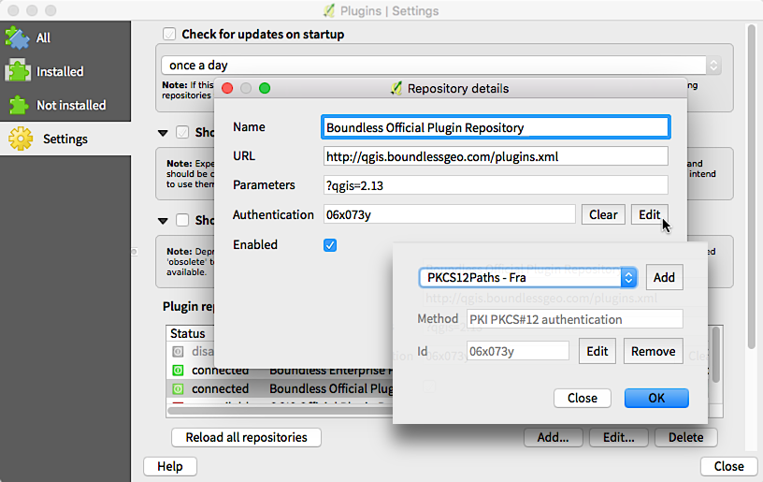
Task: Close Repository details with red button
Action: (227, 88)
